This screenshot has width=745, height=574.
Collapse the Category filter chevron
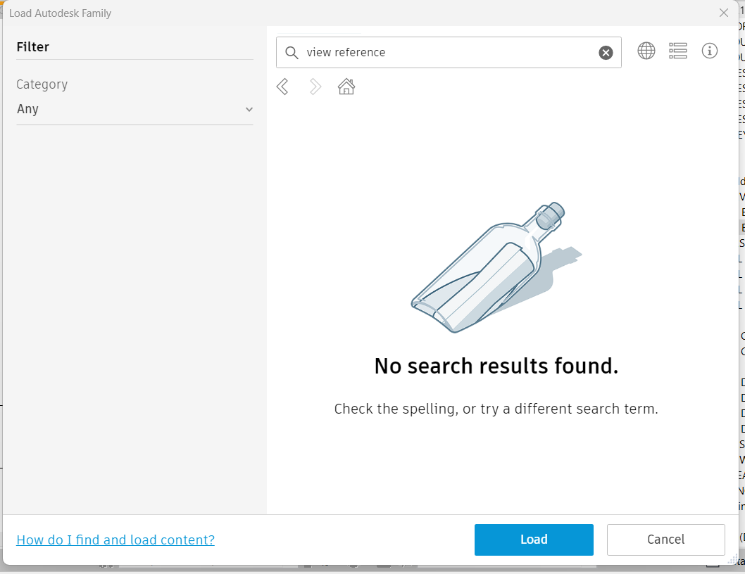249,109
